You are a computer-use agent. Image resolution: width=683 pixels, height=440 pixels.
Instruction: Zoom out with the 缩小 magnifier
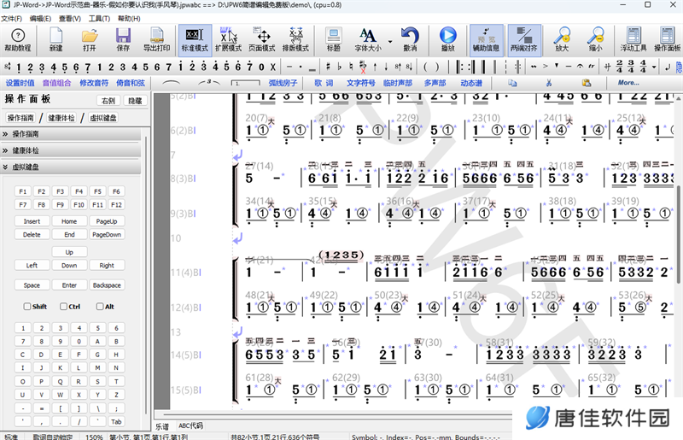tap(595, 40)
